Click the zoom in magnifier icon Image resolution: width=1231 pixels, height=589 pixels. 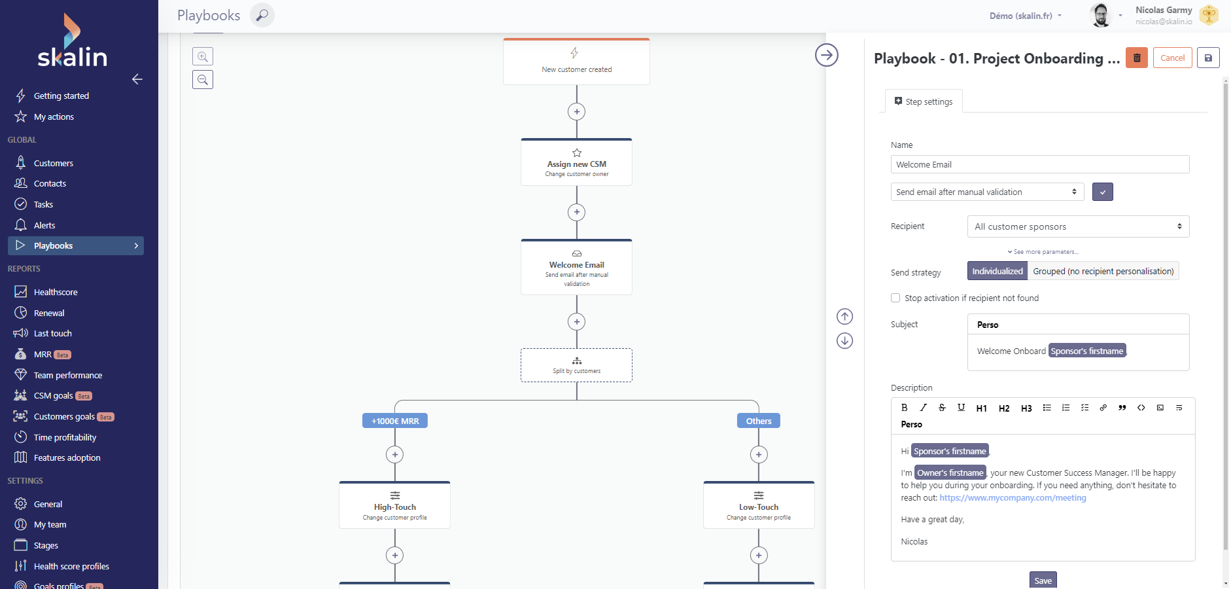[203, 56]
